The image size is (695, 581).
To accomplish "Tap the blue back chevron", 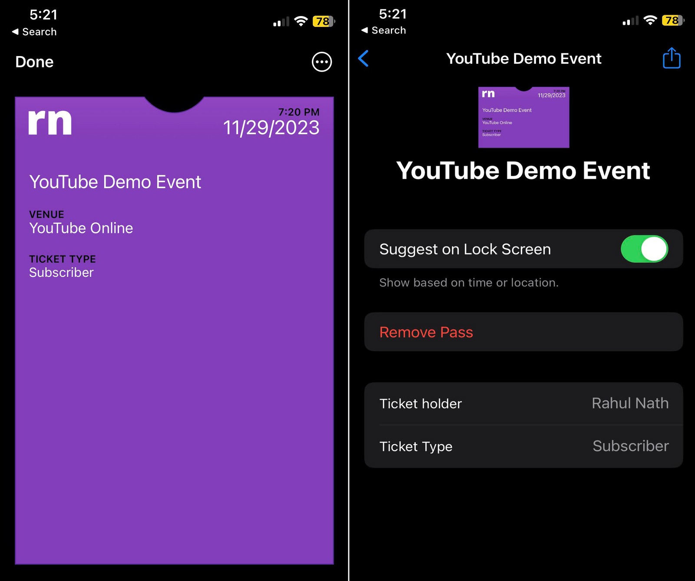I will (364, 58).
